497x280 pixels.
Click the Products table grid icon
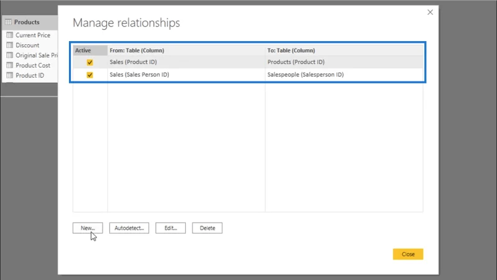click(8, 22)
